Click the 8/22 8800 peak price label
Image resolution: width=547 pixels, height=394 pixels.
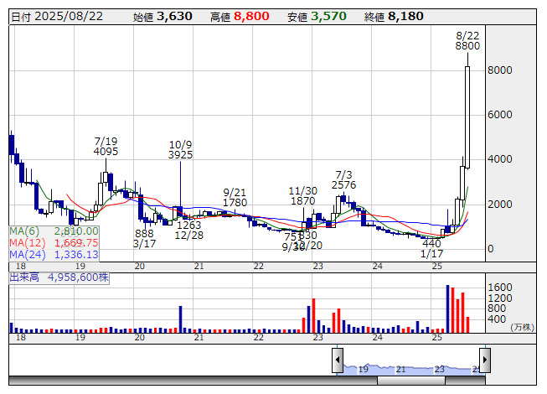(x=467, y=40)
